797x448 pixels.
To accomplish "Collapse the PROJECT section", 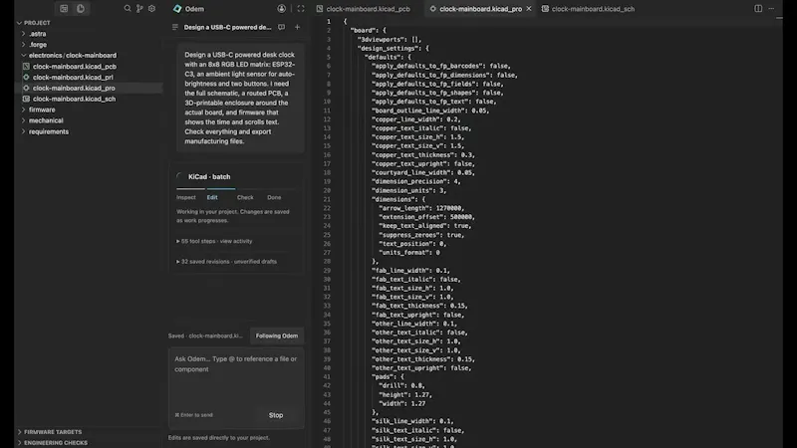I will point(19,23).
